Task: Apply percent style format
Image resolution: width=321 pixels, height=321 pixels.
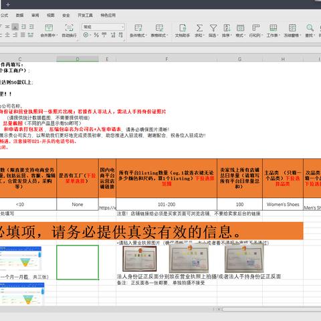Action: 96,35
